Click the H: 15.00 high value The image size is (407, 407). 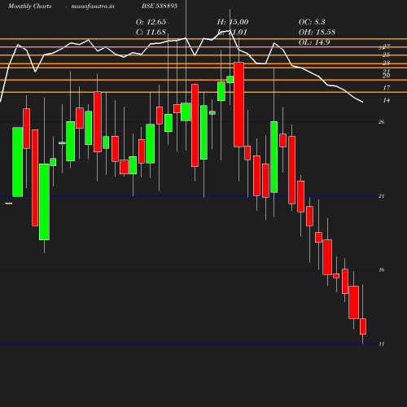233,22
